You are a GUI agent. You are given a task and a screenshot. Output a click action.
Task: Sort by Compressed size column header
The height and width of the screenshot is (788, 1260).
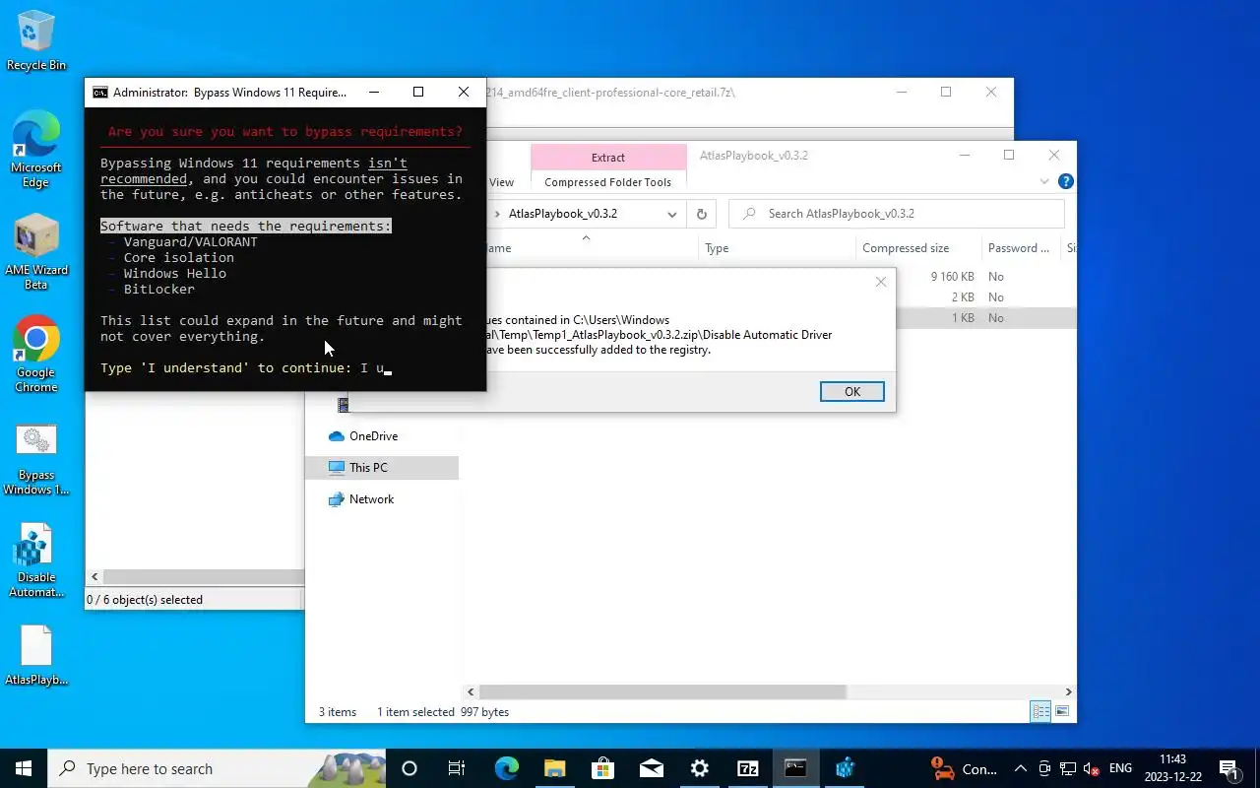[x=918, y=248]
